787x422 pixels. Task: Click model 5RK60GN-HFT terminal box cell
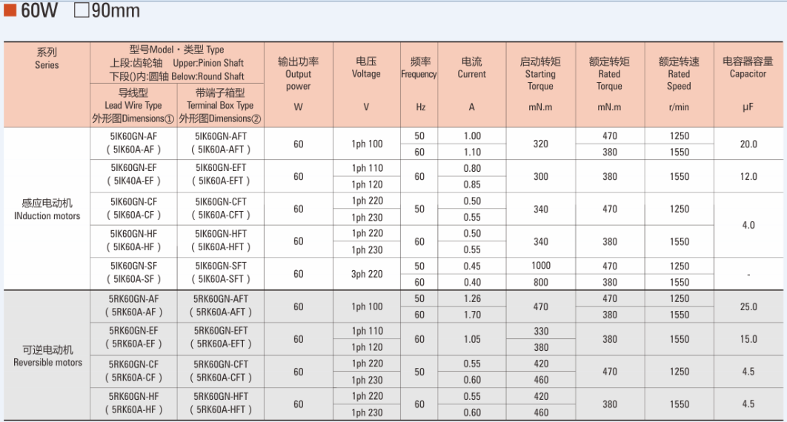(x=220, y=396)
